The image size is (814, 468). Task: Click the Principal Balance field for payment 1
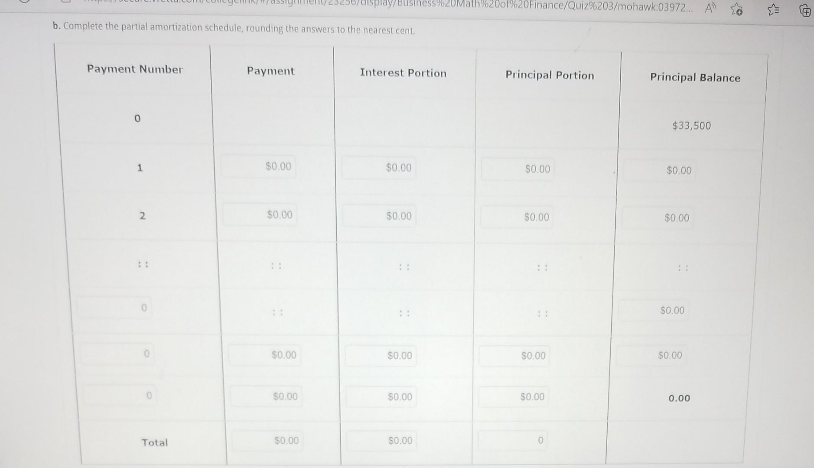coord(658,171)
